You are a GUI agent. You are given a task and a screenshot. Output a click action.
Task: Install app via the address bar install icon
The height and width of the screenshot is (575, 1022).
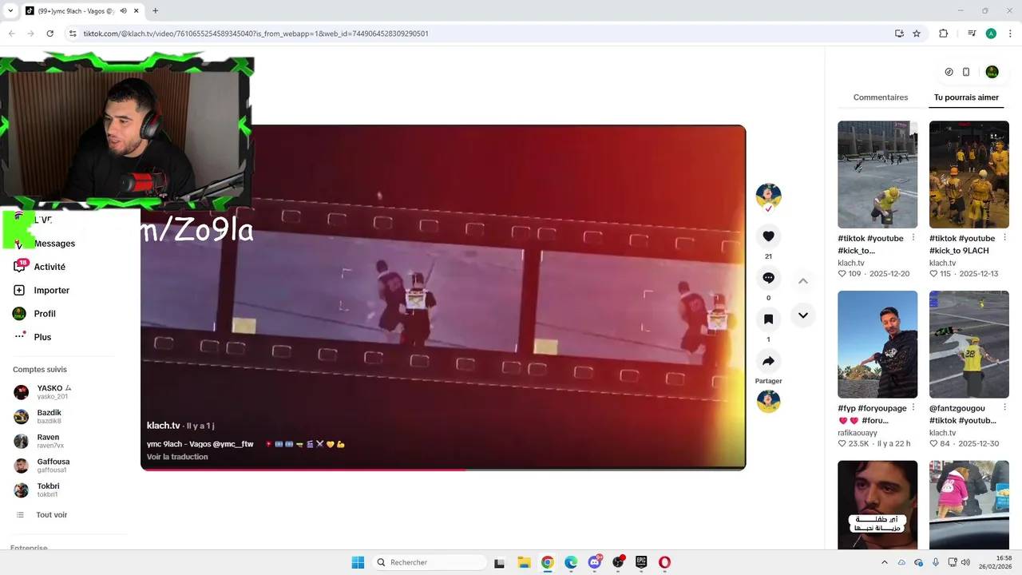899,34
